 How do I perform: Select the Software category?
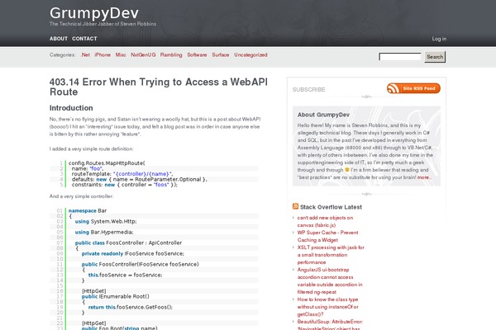tap(197, 54)
